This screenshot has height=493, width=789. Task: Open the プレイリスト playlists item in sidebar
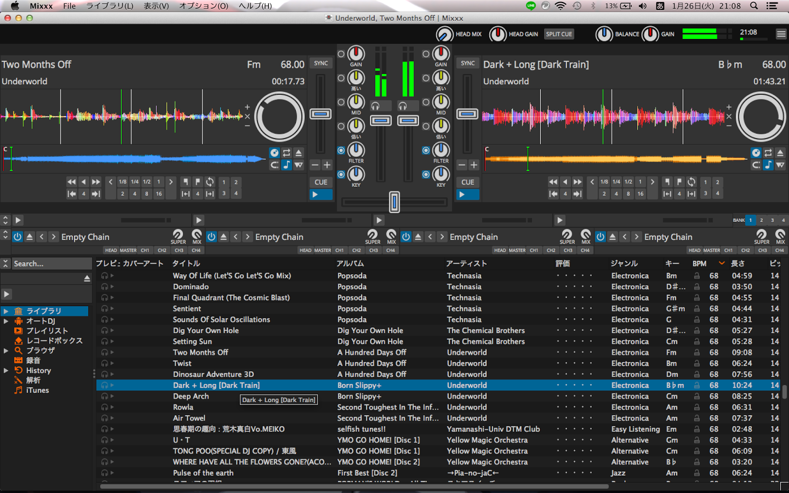(x=47, y=331)
